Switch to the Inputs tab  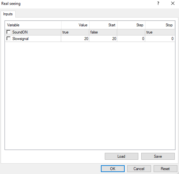click(x=8, y=14)
